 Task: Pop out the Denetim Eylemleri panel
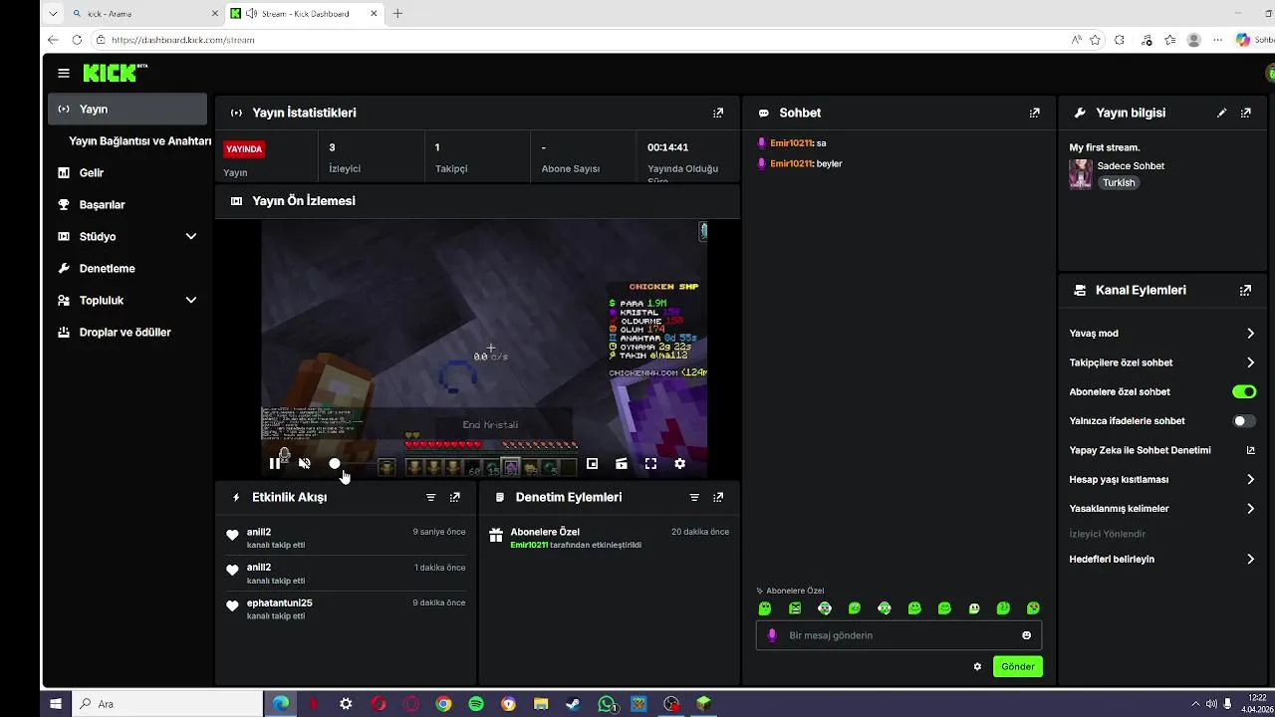pyautogui.click(x=718, y=498)
